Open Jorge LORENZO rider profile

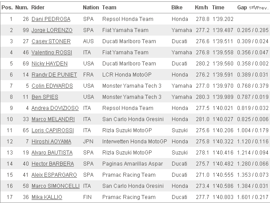click(52, 30)
